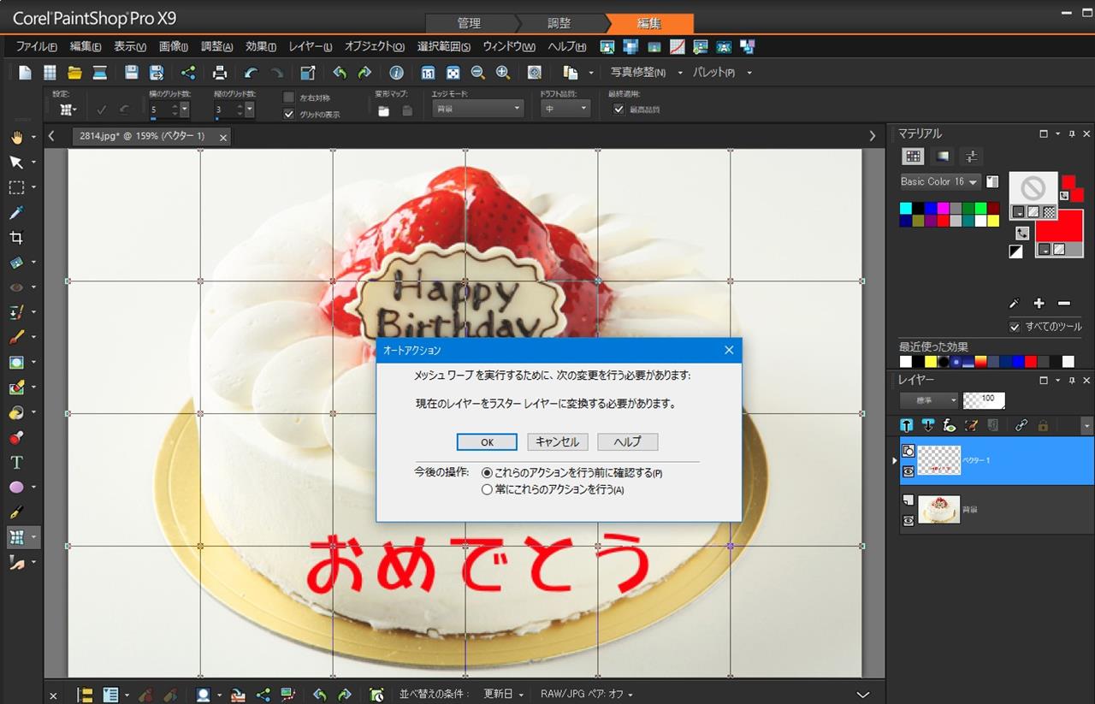This screenshot has height=704, width=1095.
Task: Select the rectangular Selection tool
Action: (16, 187)
